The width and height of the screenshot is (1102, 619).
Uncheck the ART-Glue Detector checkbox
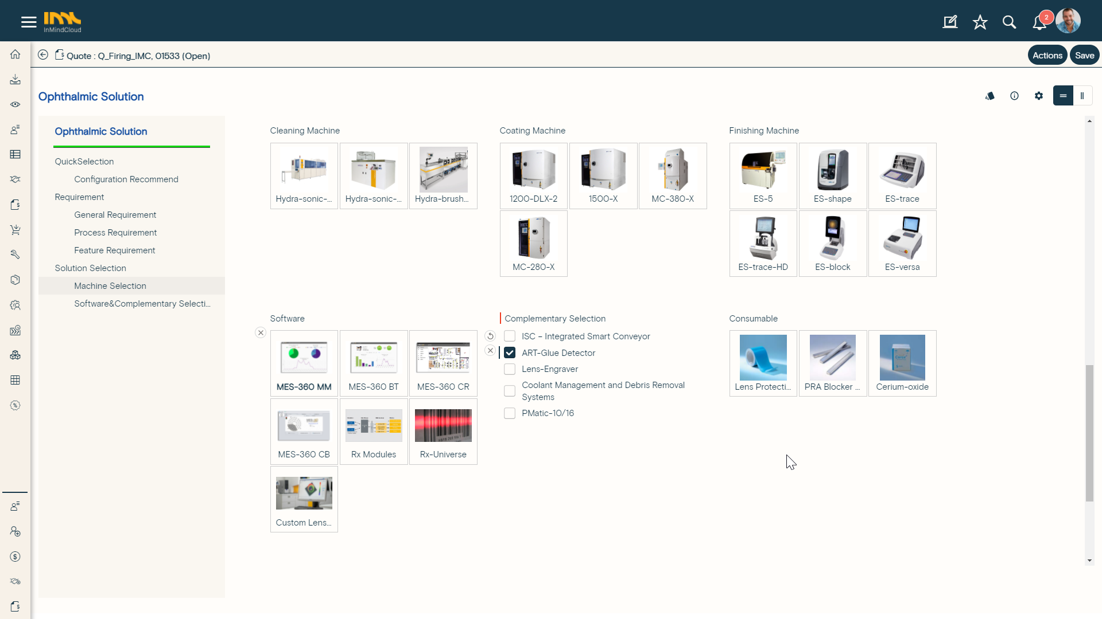coord(510,353)
